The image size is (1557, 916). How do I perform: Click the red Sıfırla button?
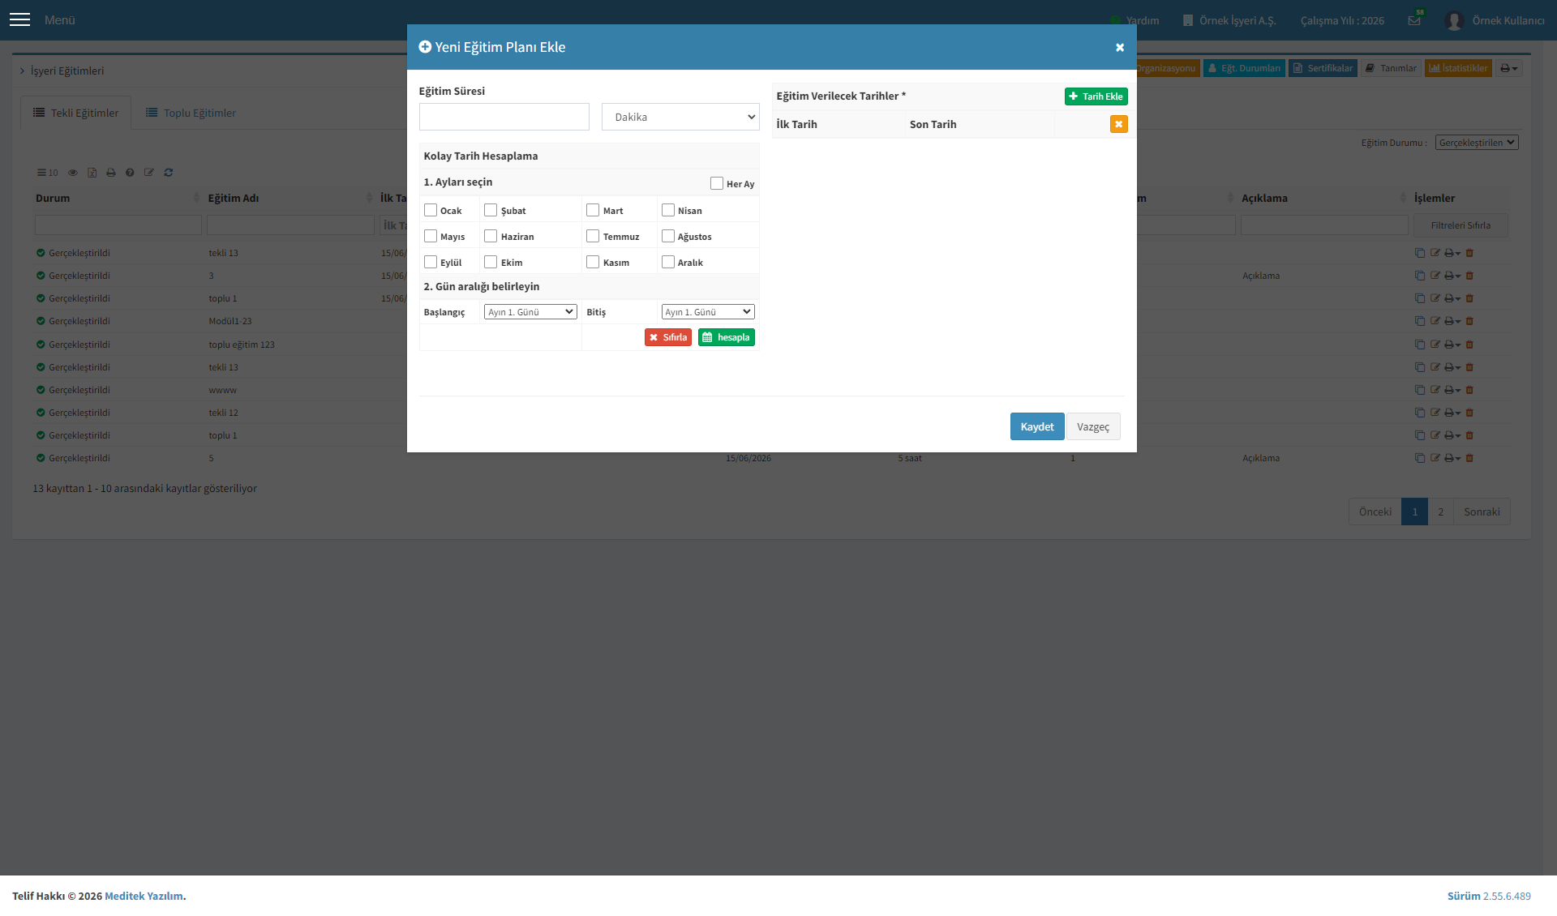point(668,337)
